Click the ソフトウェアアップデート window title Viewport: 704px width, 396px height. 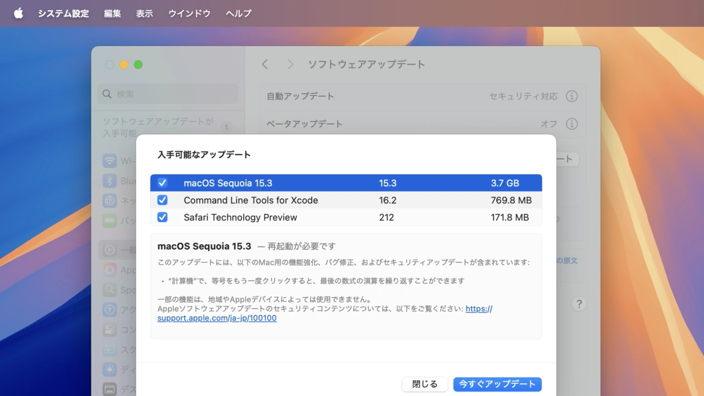tap(366, 64)
